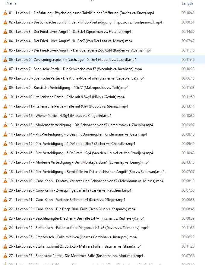Click the VLC icon next to Dubois vs. Steinitz
The height and width of the screenshot is (269, 205).
(5, 106)
